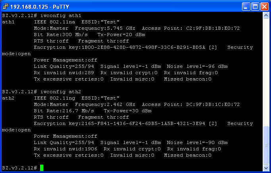
Task: Click the 2.462 GHz frequency value
Action: tap(119, 104)
